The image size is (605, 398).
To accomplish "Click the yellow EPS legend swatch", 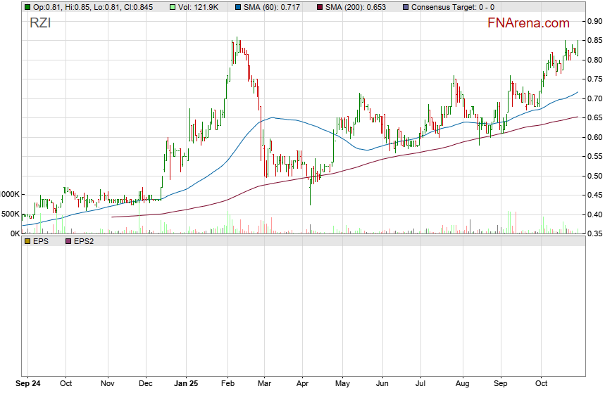I will coord(27,241).
